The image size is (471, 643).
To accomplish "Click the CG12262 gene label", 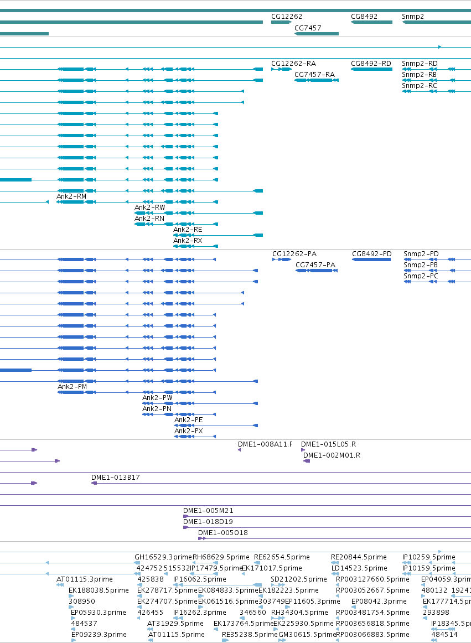I will coord(286,17).
